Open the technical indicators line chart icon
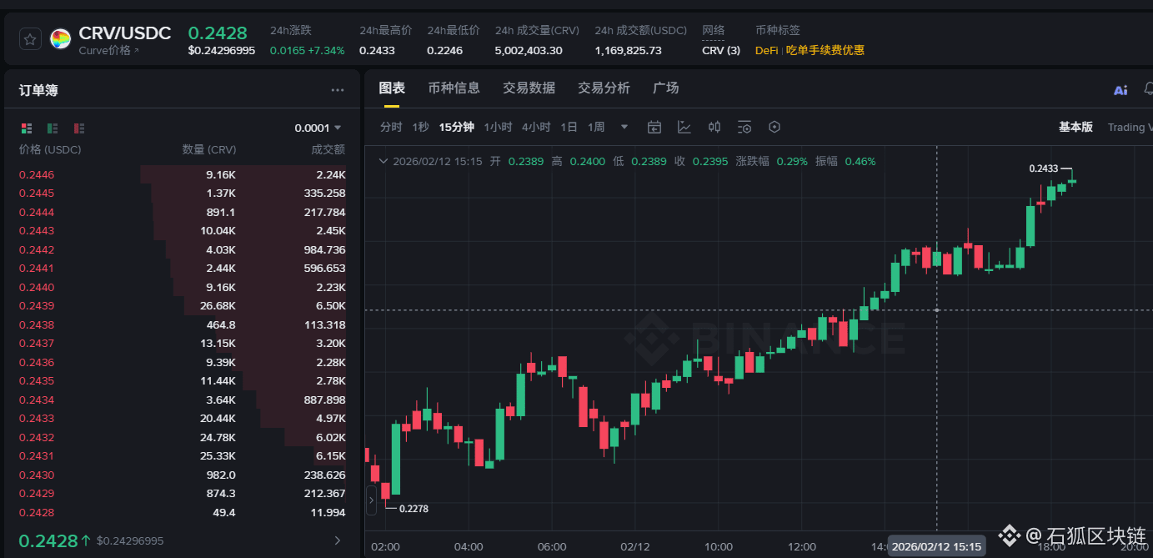This screenshot has height=558, width=1153. pyautogui.click(x=684, y=127)
